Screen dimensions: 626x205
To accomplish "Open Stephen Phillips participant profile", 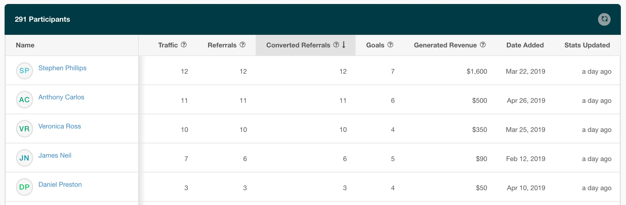I will (62, 68).
